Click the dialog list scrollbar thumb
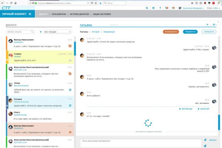Image resolution: width=222 pixels, height=148 pixels. [75, 48]
